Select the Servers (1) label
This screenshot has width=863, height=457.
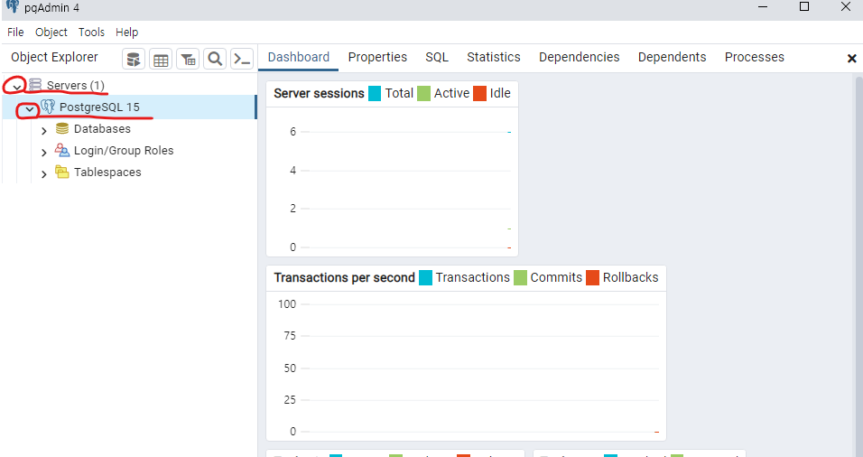click(76, 85)
